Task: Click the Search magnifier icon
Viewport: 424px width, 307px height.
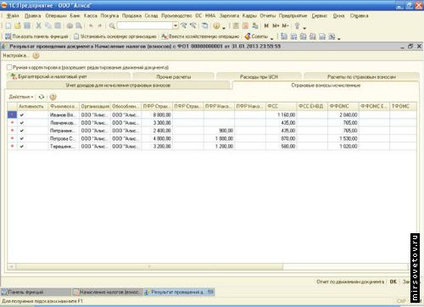Action: pyautogui.click(x=112, y=26)
